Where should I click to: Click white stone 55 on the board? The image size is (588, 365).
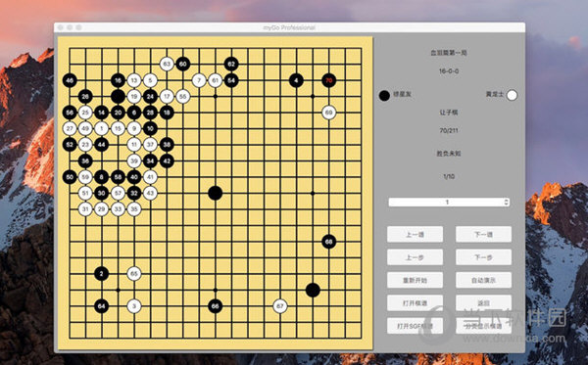[182, 96]
